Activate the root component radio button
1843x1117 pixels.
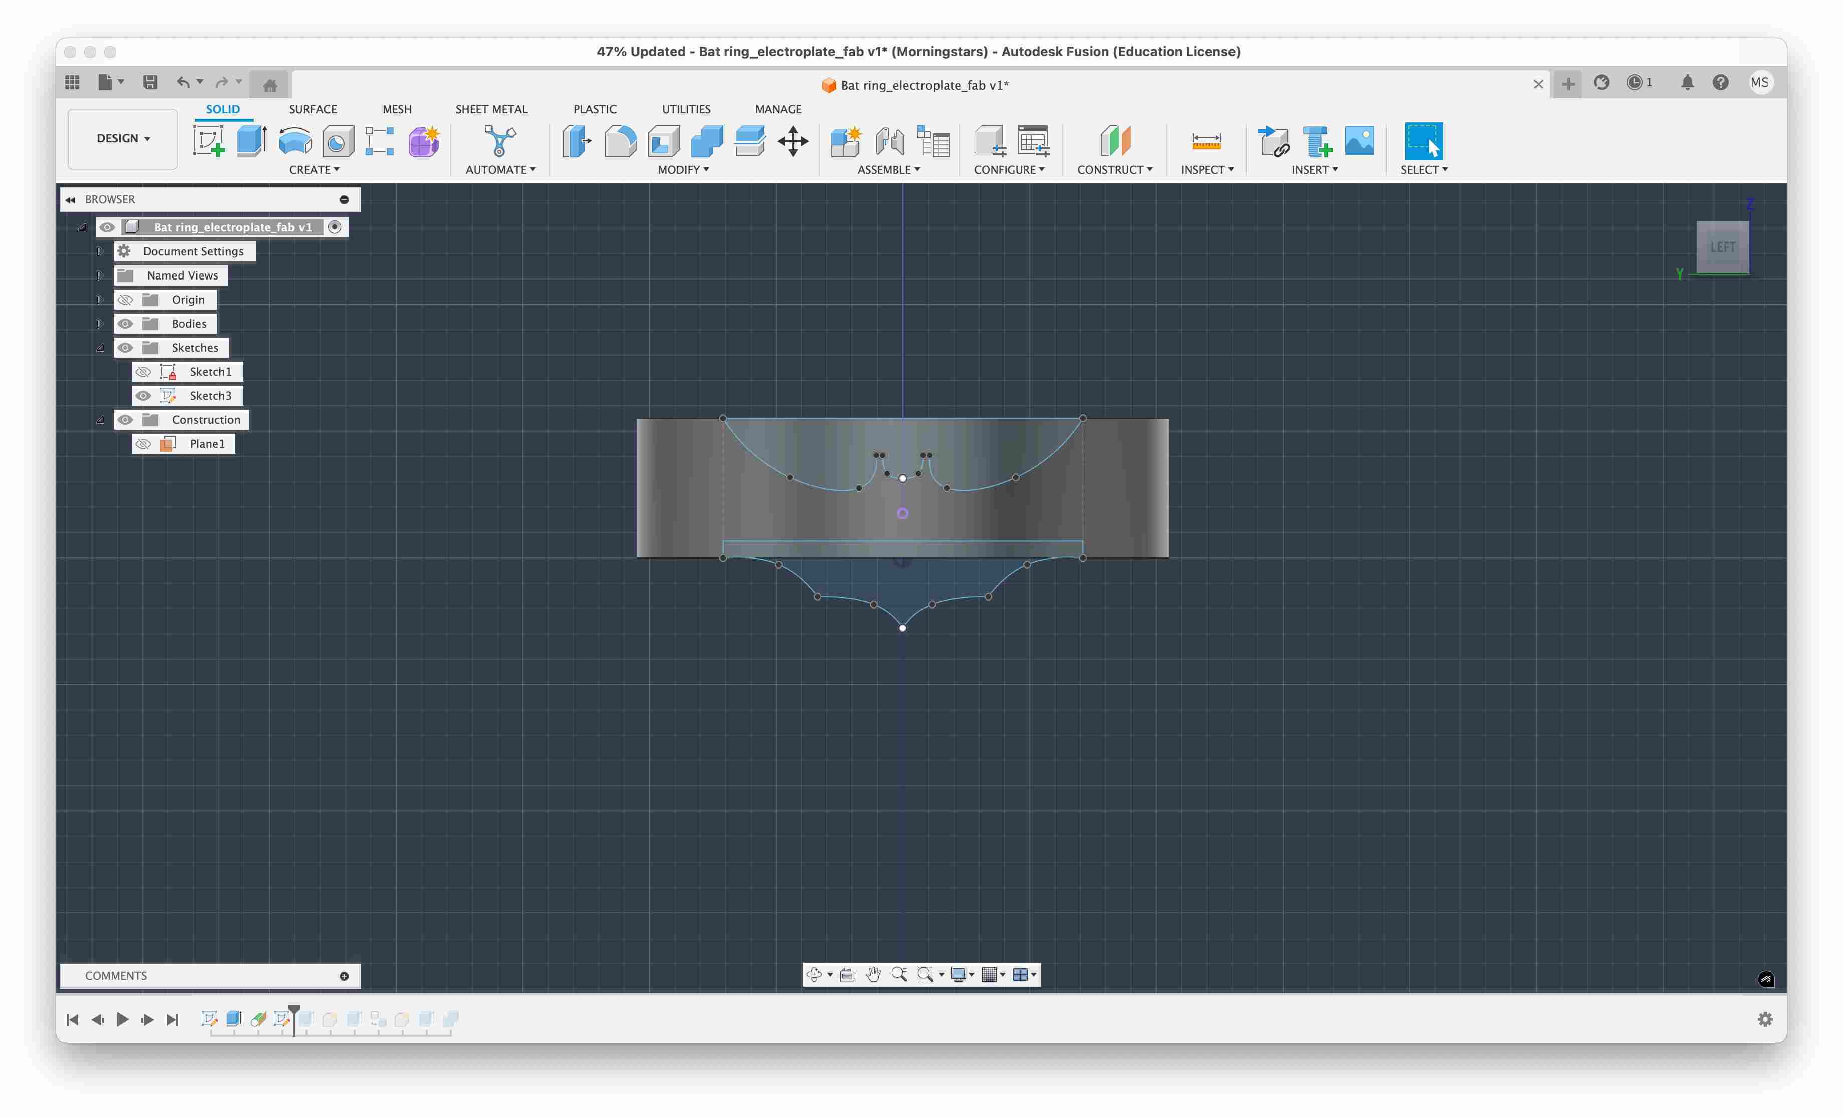pos(335,227)
